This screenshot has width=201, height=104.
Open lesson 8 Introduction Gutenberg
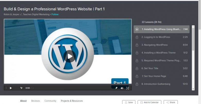tap(162, 84)
